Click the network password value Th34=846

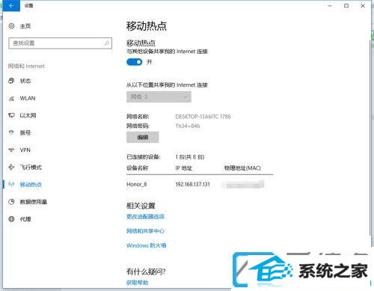pos(188,126)
